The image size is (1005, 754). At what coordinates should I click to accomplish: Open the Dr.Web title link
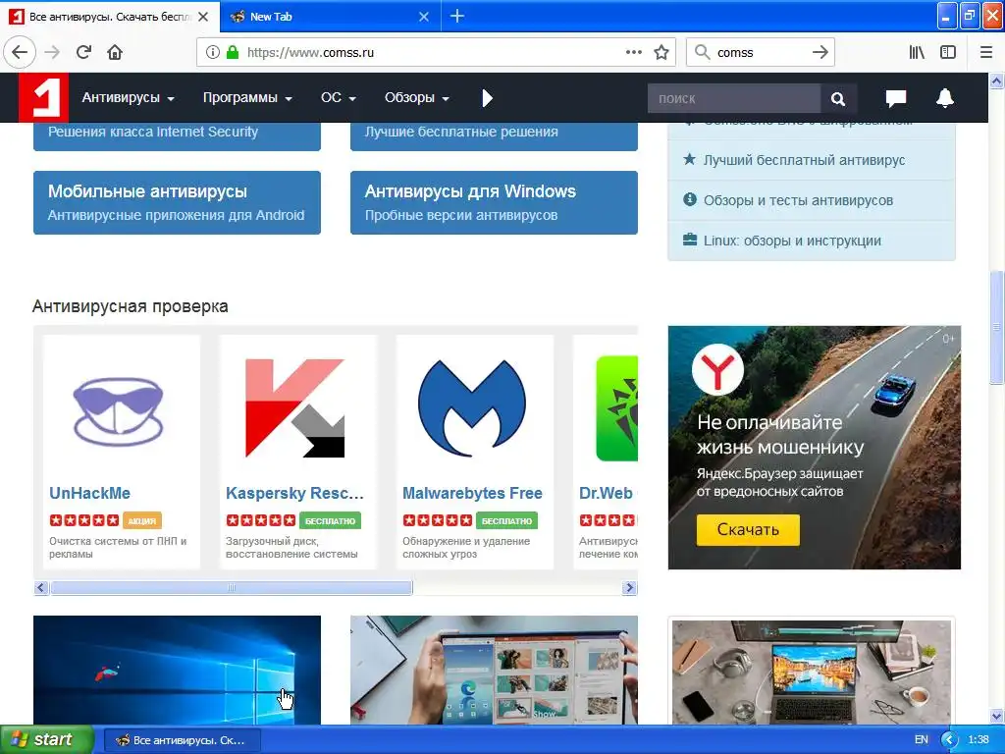(606, 493)
